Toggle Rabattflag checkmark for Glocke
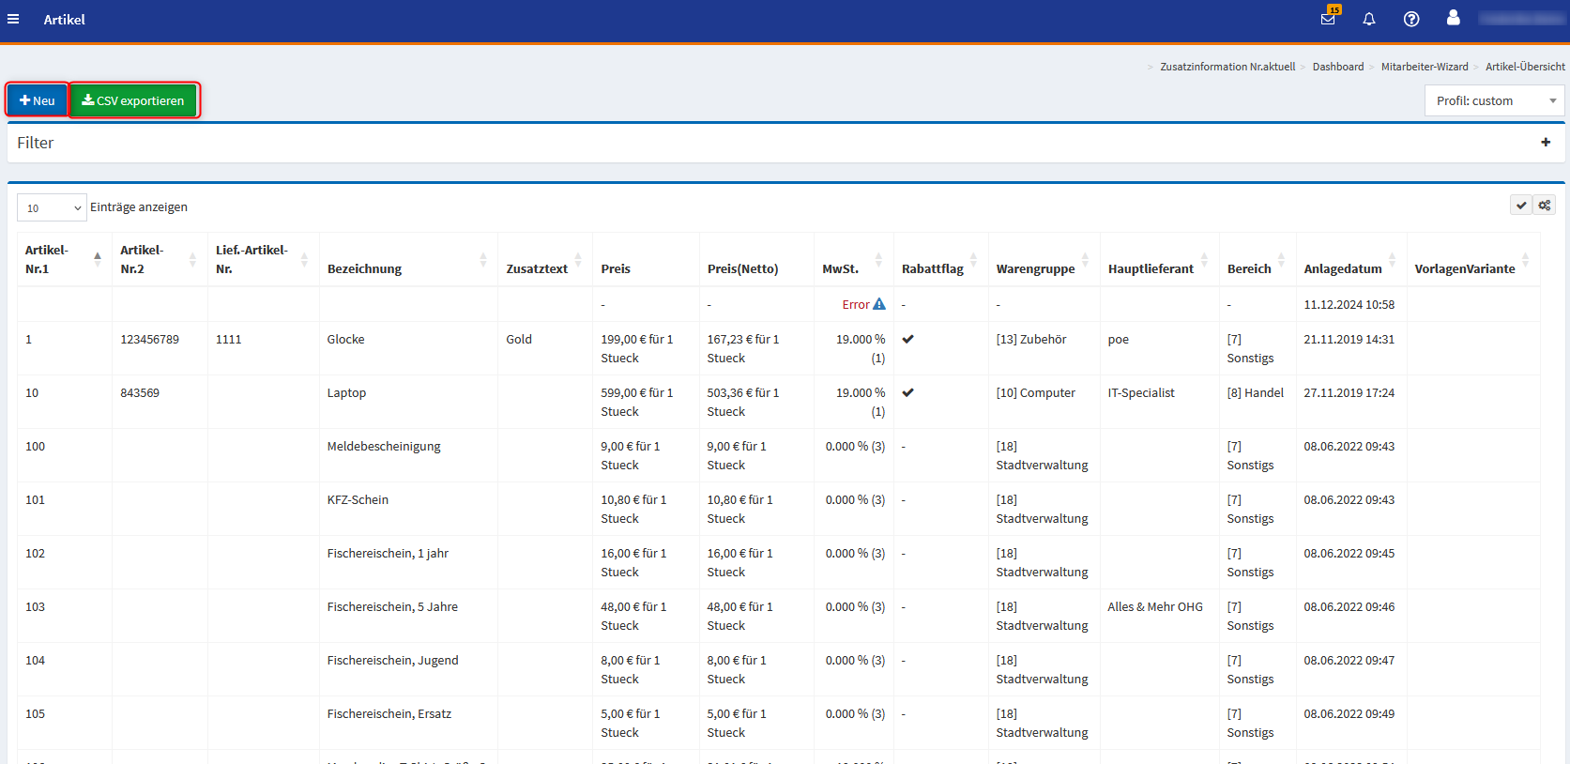Viewport: 1570px width, 764px height. pos(908,340)
